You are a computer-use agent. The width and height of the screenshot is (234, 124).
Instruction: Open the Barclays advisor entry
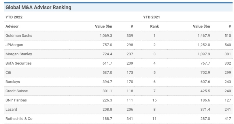[13, 82]
